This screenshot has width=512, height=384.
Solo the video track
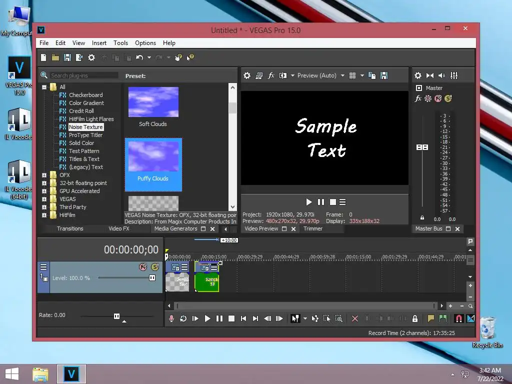click(x=155, y=267)
